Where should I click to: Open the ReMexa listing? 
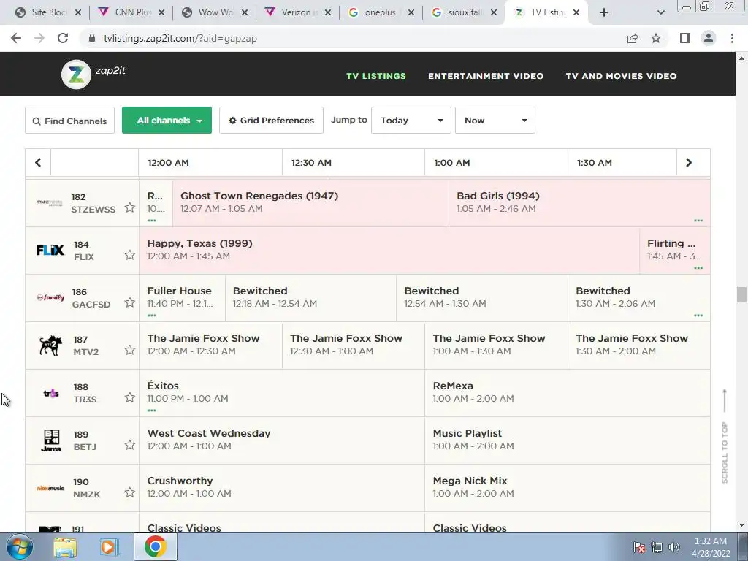click(567, 392)
